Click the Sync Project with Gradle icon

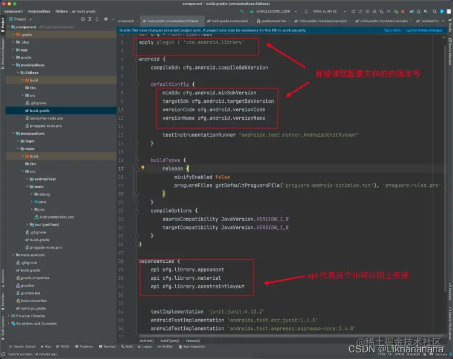(411, 11)
